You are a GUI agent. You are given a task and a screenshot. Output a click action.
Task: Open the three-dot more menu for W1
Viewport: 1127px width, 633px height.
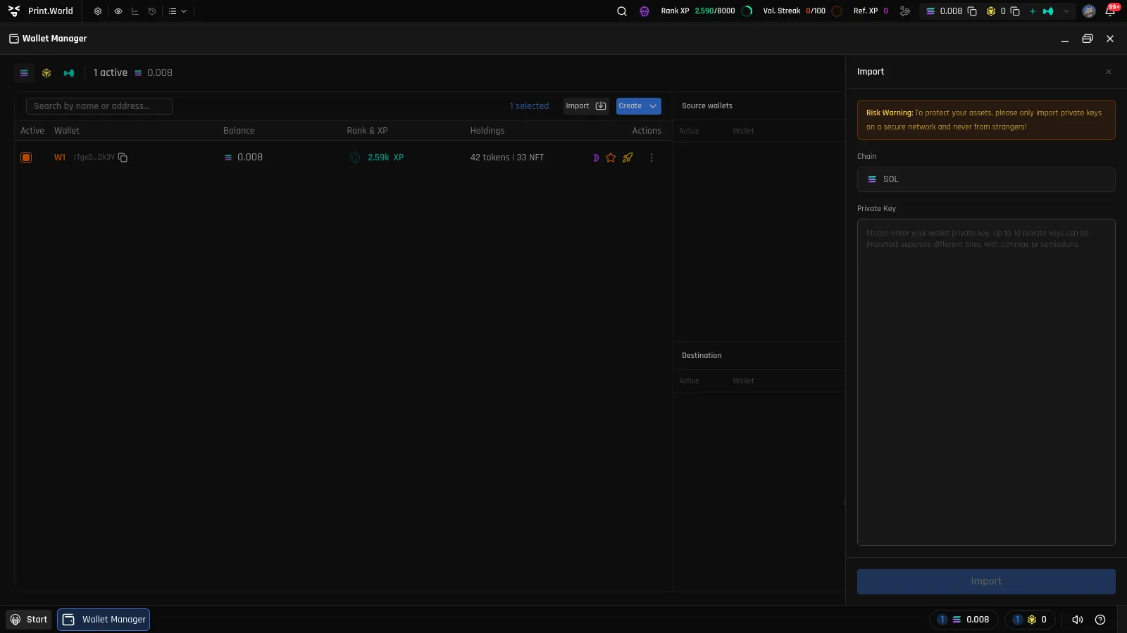coord(652,158)
